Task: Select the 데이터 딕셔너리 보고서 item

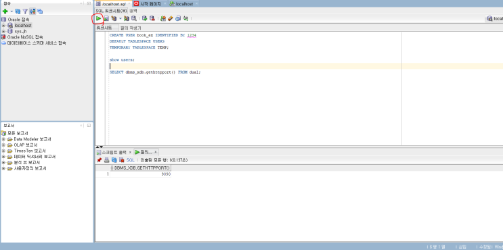Action: click(35, 157)
